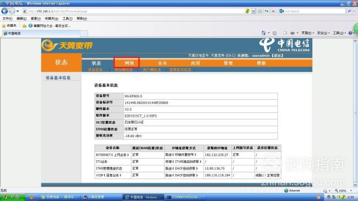Click the Print icon in command bar
Image resolution: width=358 pixels, height=201 pixels.
(292, 33)
